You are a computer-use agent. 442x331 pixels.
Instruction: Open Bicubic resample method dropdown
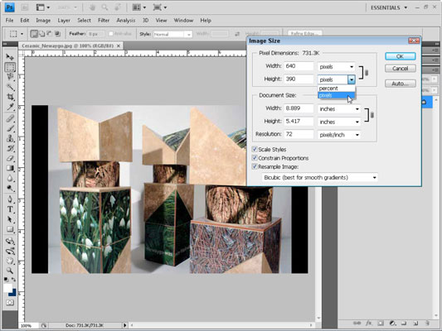tap(320, 177)
